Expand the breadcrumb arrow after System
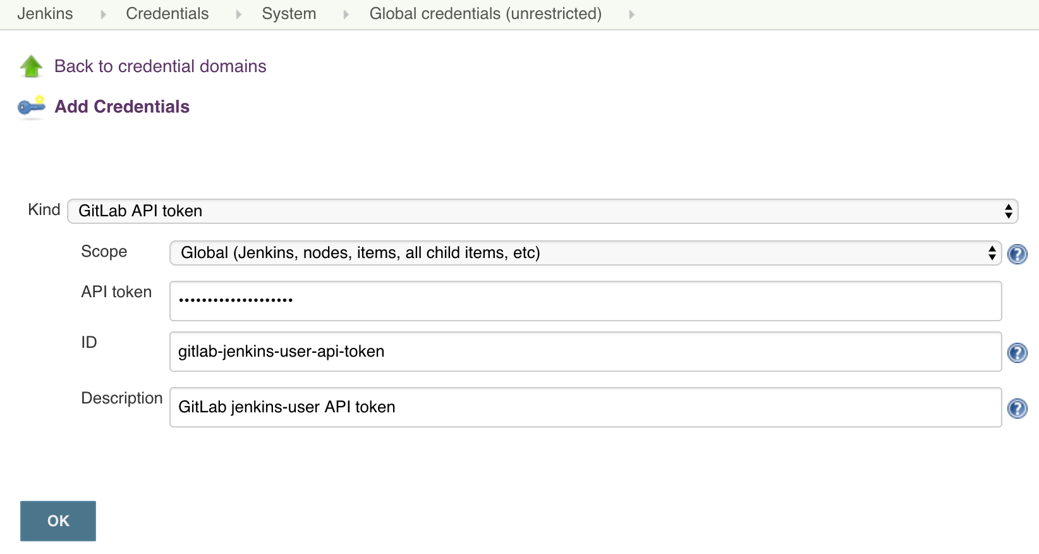 (346, 15)
